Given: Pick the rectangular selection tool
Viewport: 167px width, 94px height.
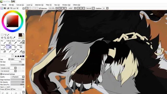Looking at the screenshot, I should click(2, 35).
